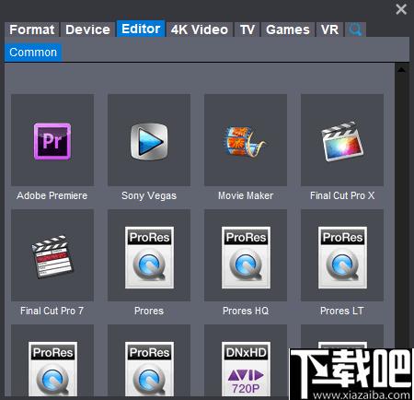The width and height of the screenshot is (414, 400).
Task: Close the output format panel
Action: click(401, 9)
